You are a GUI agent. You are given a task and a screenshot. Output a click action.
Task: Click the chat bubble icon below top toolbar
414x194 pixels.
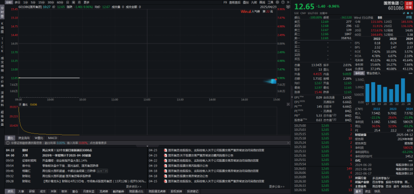(288, 6)
